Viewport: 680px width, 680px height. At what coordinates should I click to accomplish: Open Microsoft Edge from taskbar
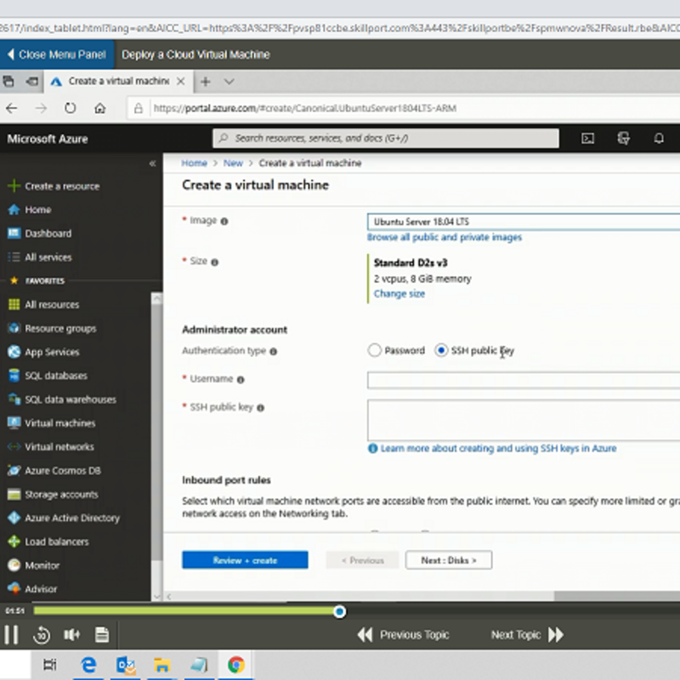88,665
